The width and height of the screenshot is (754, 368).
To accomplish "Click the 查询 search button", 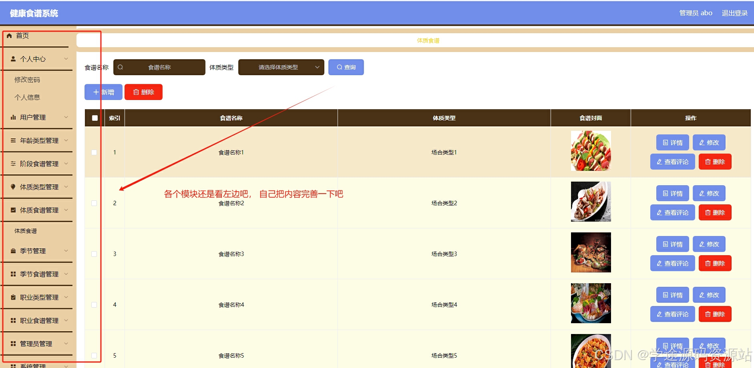I will 346,67.
